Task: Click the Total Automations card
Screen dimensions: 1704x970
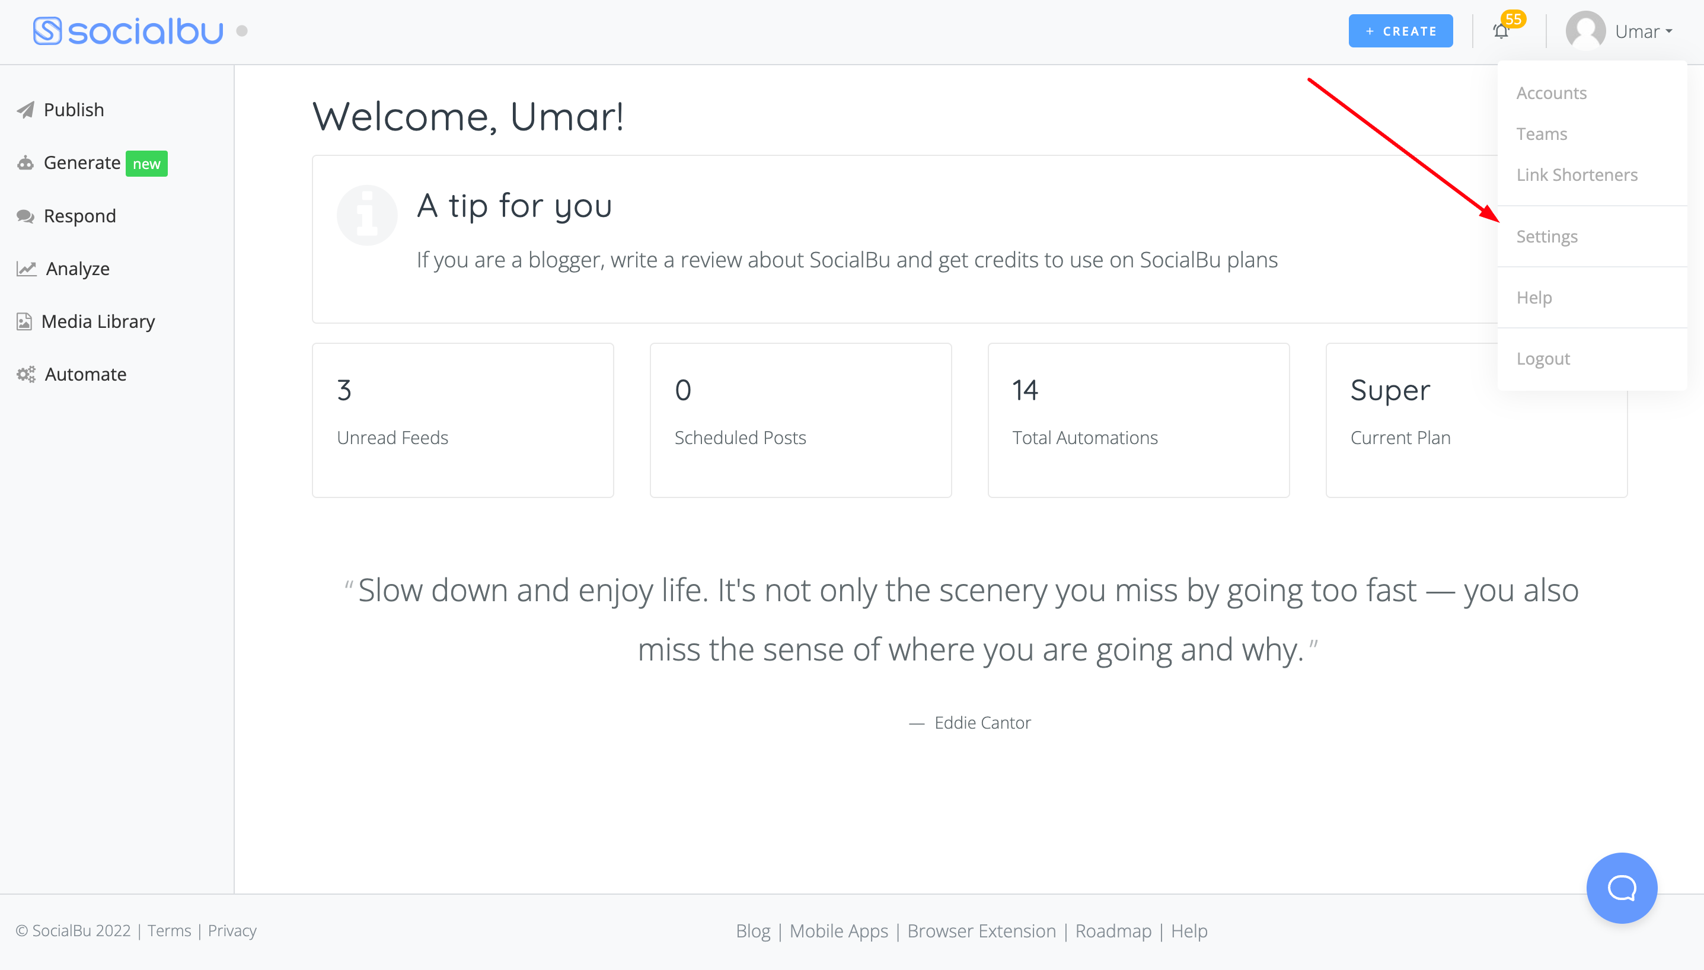Action: pyautogui.click(x=1138, y=420)
